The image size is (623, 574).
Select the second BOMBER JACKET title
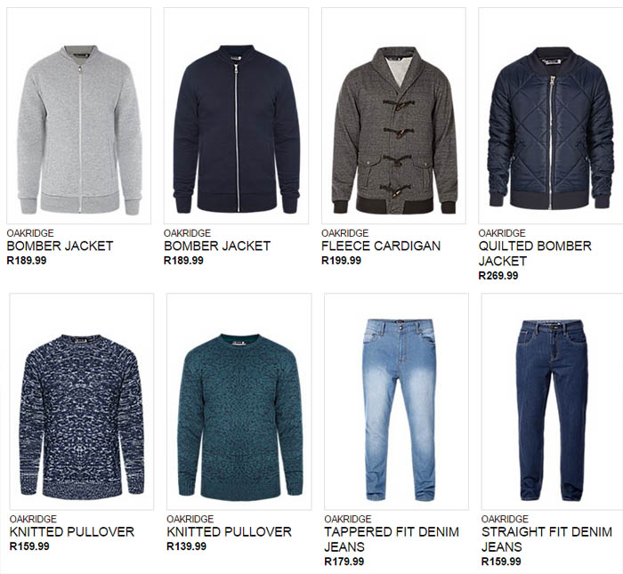tap(217, 246)
